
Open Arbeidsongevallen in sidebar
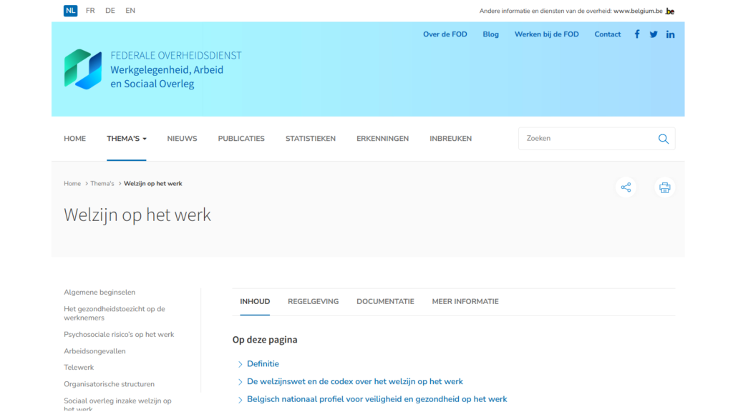tap(94, 351)
